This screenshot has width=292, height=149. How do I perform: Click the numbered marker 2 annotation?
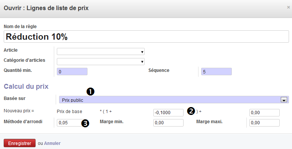coord(191,111)
